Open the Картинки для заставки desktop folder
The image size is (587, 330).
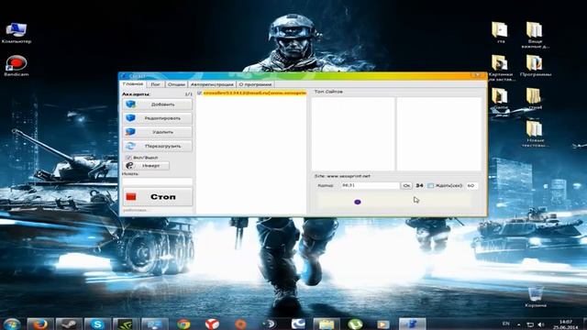coord(501,68)
